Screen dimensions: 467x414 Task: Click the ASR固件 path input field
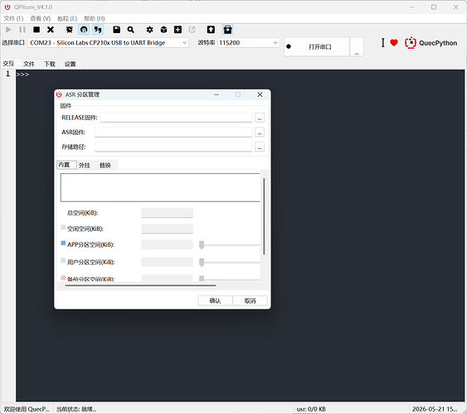tap(173, 132)
